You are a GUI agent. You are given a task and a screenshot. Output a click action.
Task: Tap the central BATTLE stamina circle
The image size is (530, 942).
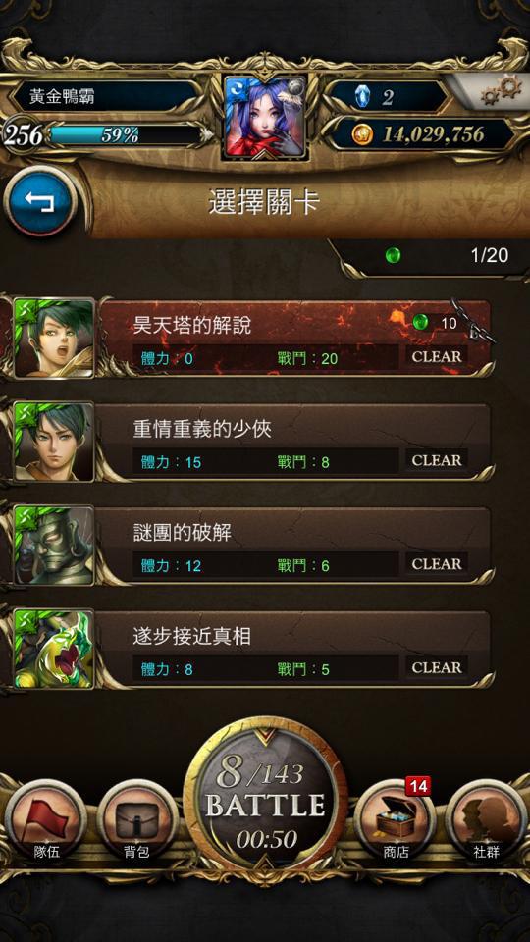point(265,801)
